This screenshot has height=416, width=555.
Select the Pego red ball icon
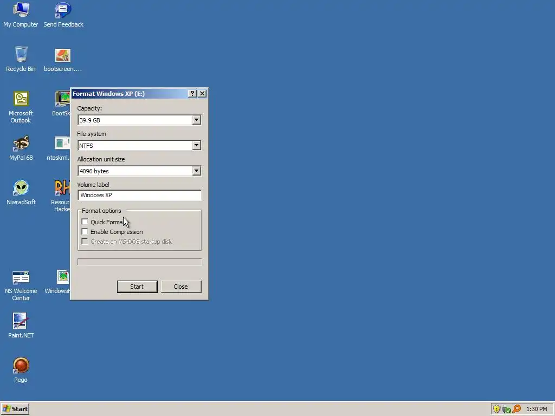21,370
